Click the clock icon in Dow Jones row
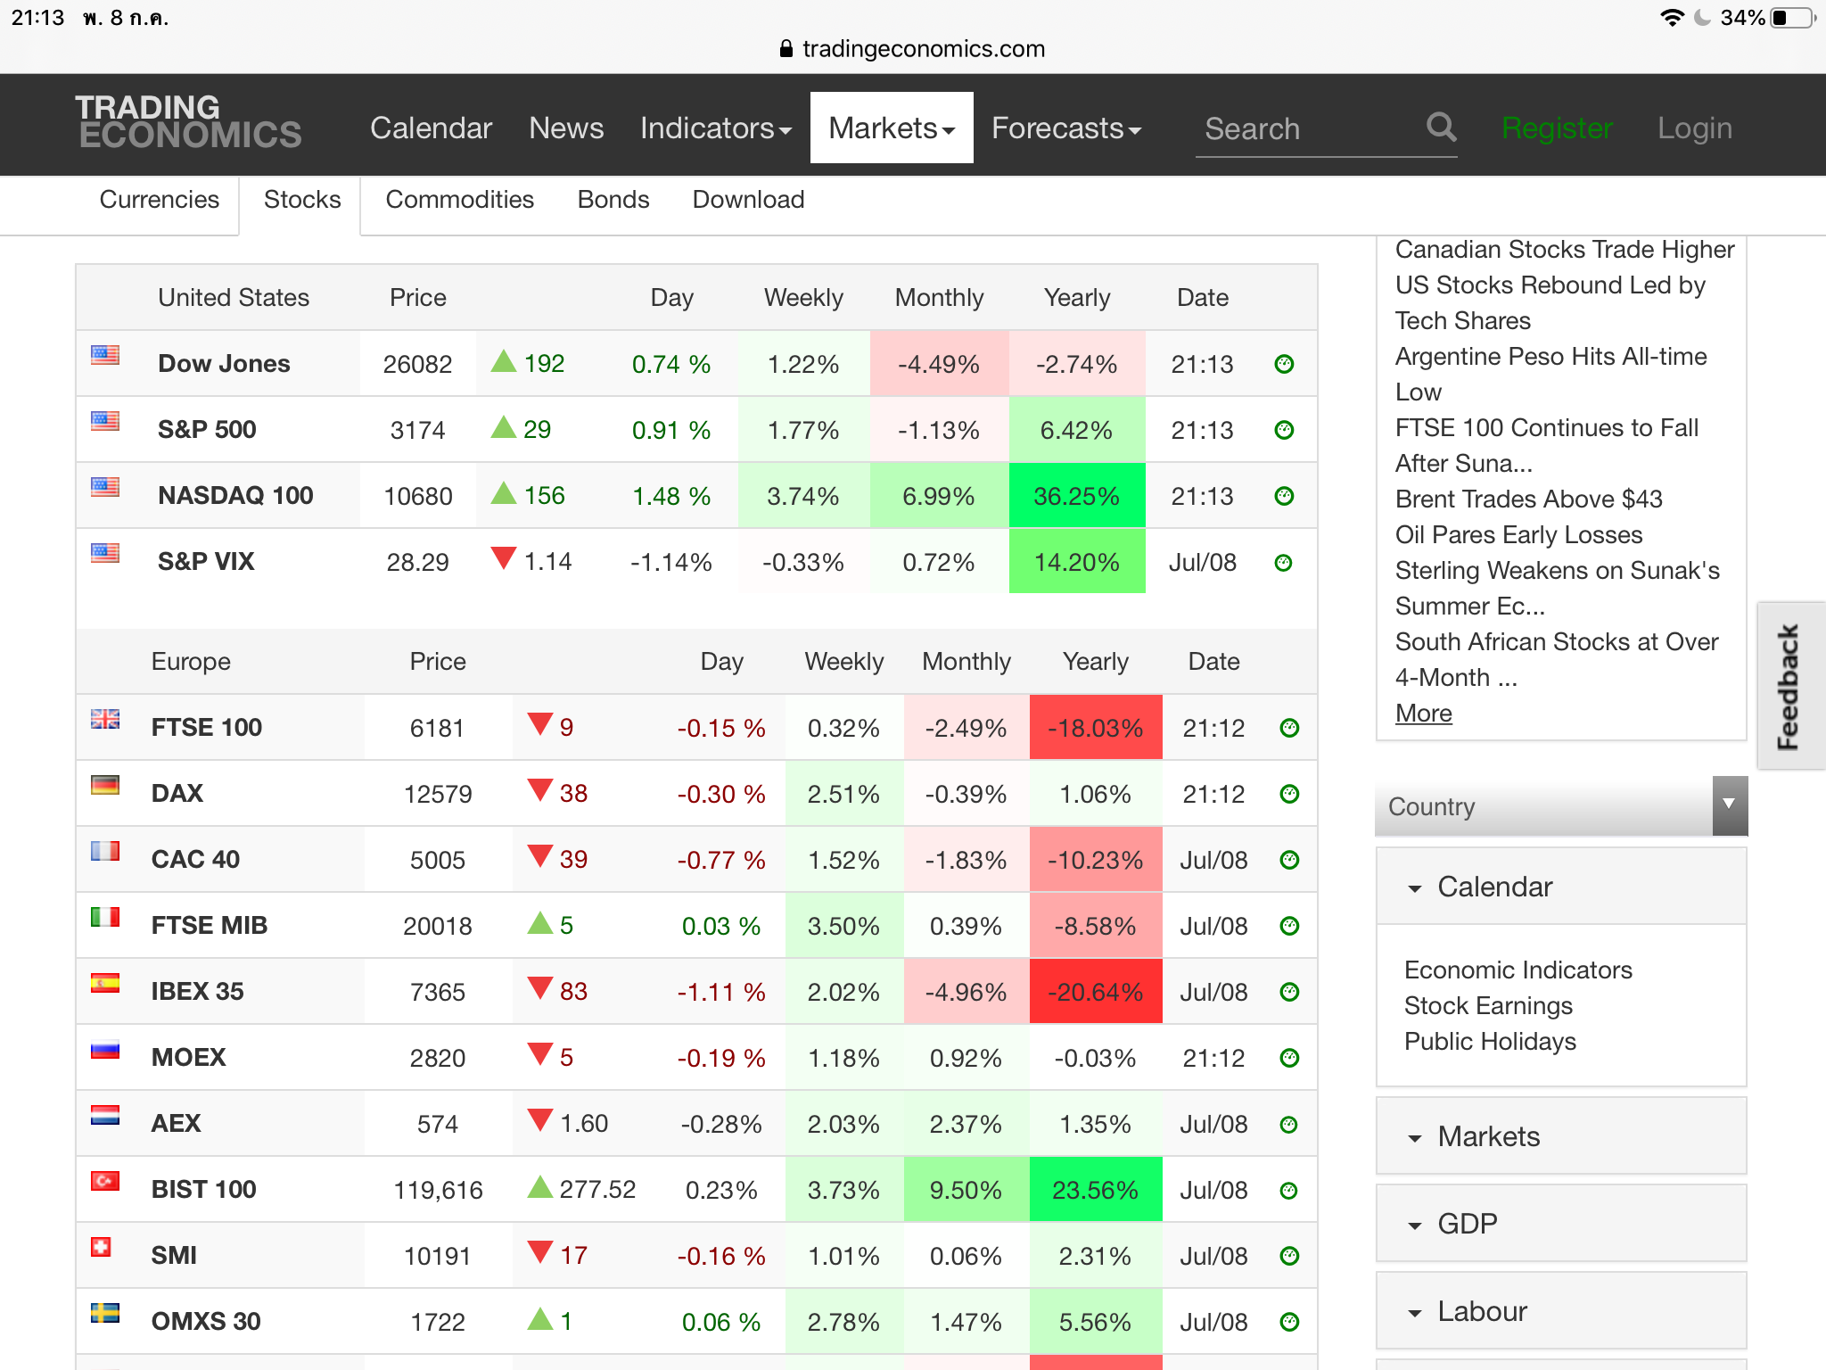1826x1370 pixels. 1284,364
